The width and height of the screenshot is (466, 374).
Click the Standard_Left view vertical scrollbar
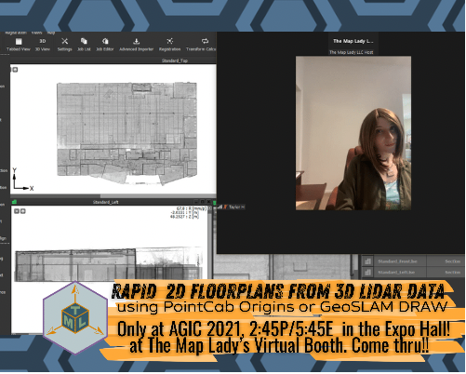[210, 242]
